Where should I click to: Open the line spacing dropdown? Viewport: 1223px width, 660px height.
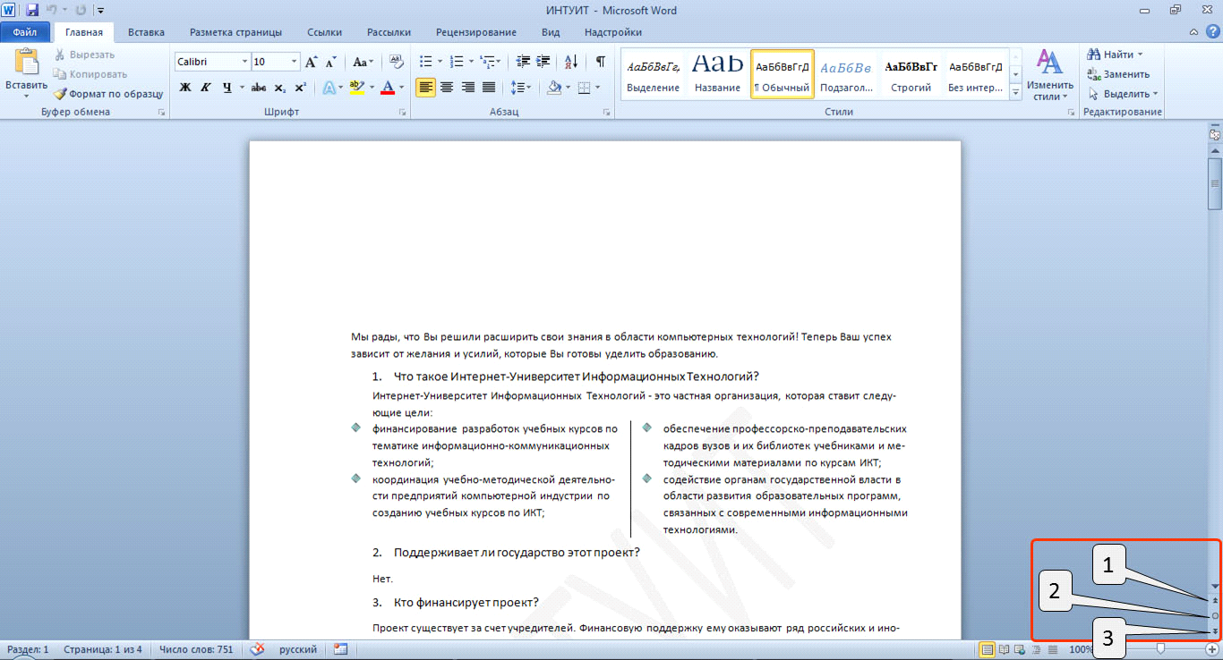point(520,88)
